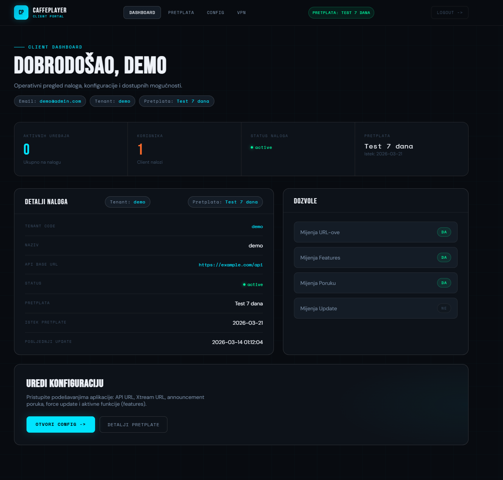The image size is (503, 480).
Task: Click the https://example.com/api link
Action: click(231, 265)
